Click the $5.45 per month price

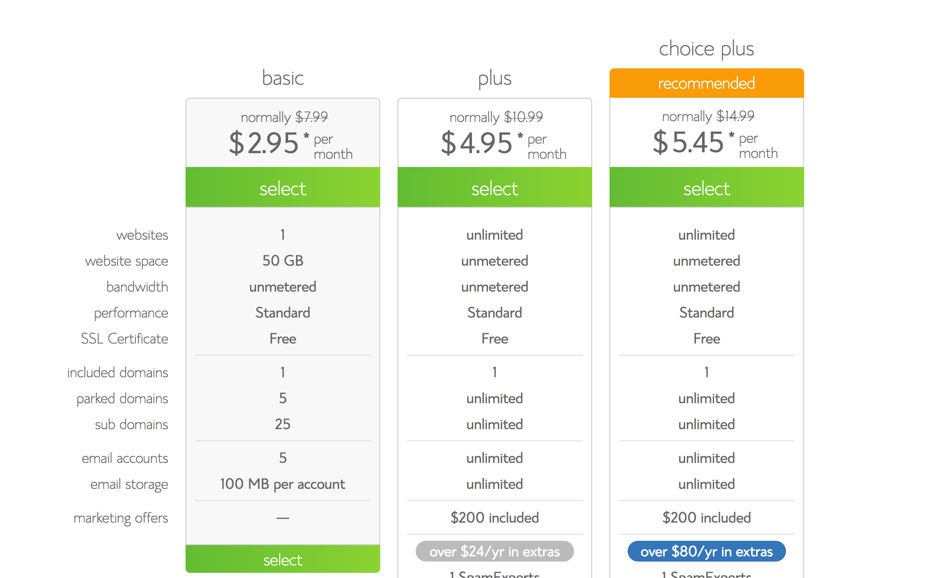pyautogui.click(x=715, y=143)
